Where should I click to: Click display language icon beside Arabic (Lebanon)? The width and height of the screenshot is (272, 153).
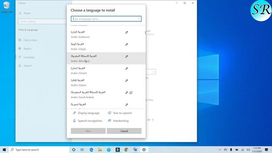[x=127, y=32]
